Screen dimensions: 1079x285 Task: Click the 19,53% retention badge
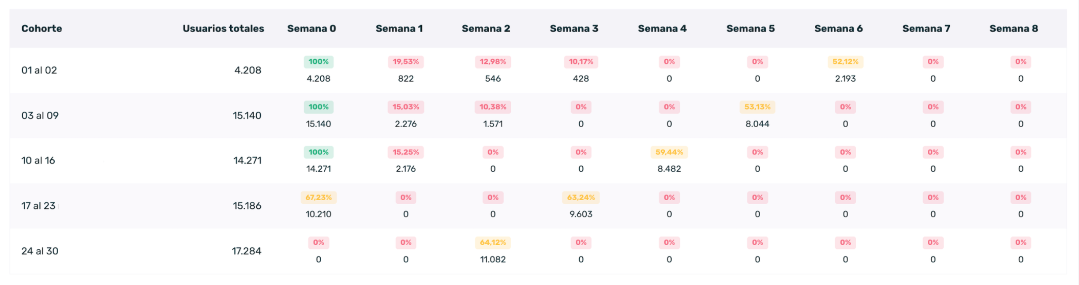coord(406,62)
